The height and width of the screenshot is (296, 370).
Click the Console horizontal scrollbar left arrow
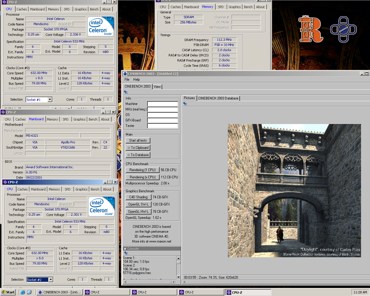125,282
